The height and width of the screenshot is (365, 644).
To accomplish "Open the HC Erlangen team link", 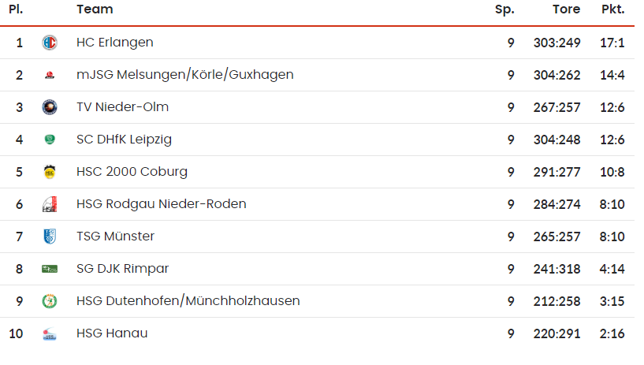I will click(115, 43).
